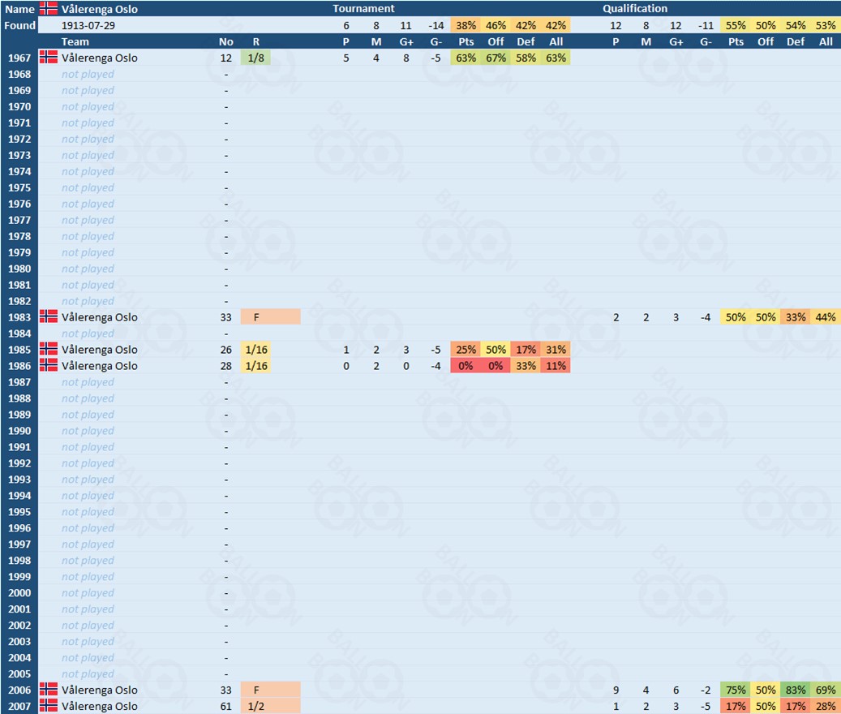841x714 pixels.
Task: Click the green 1/8 round cell for 1967
Action: [x=256, y=58]
